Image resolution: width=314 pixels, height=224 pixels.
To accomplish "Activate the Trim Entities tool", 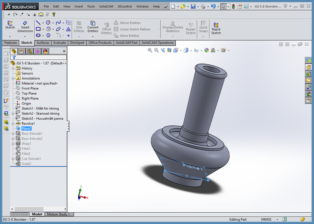I will coord(79,27).
